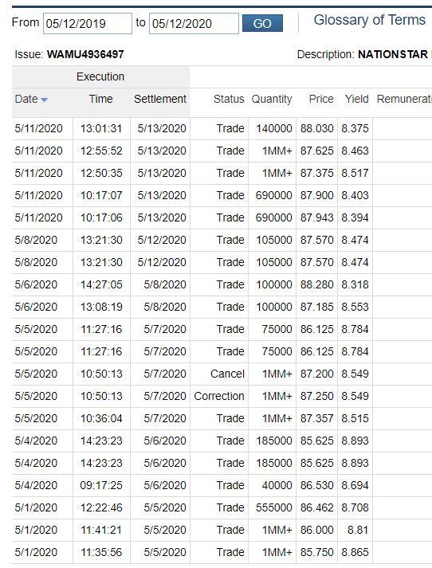The height and width of the screenshot is (568, 432).
Task: Click the Yield column header
Action: [356, 99]
